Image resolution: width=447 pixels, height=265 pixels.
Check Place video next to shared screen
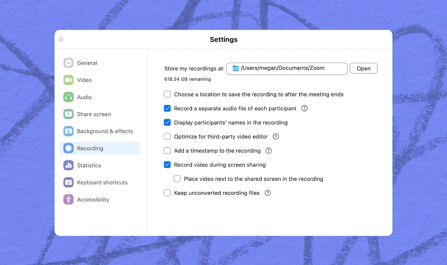[x=177, y=179]
